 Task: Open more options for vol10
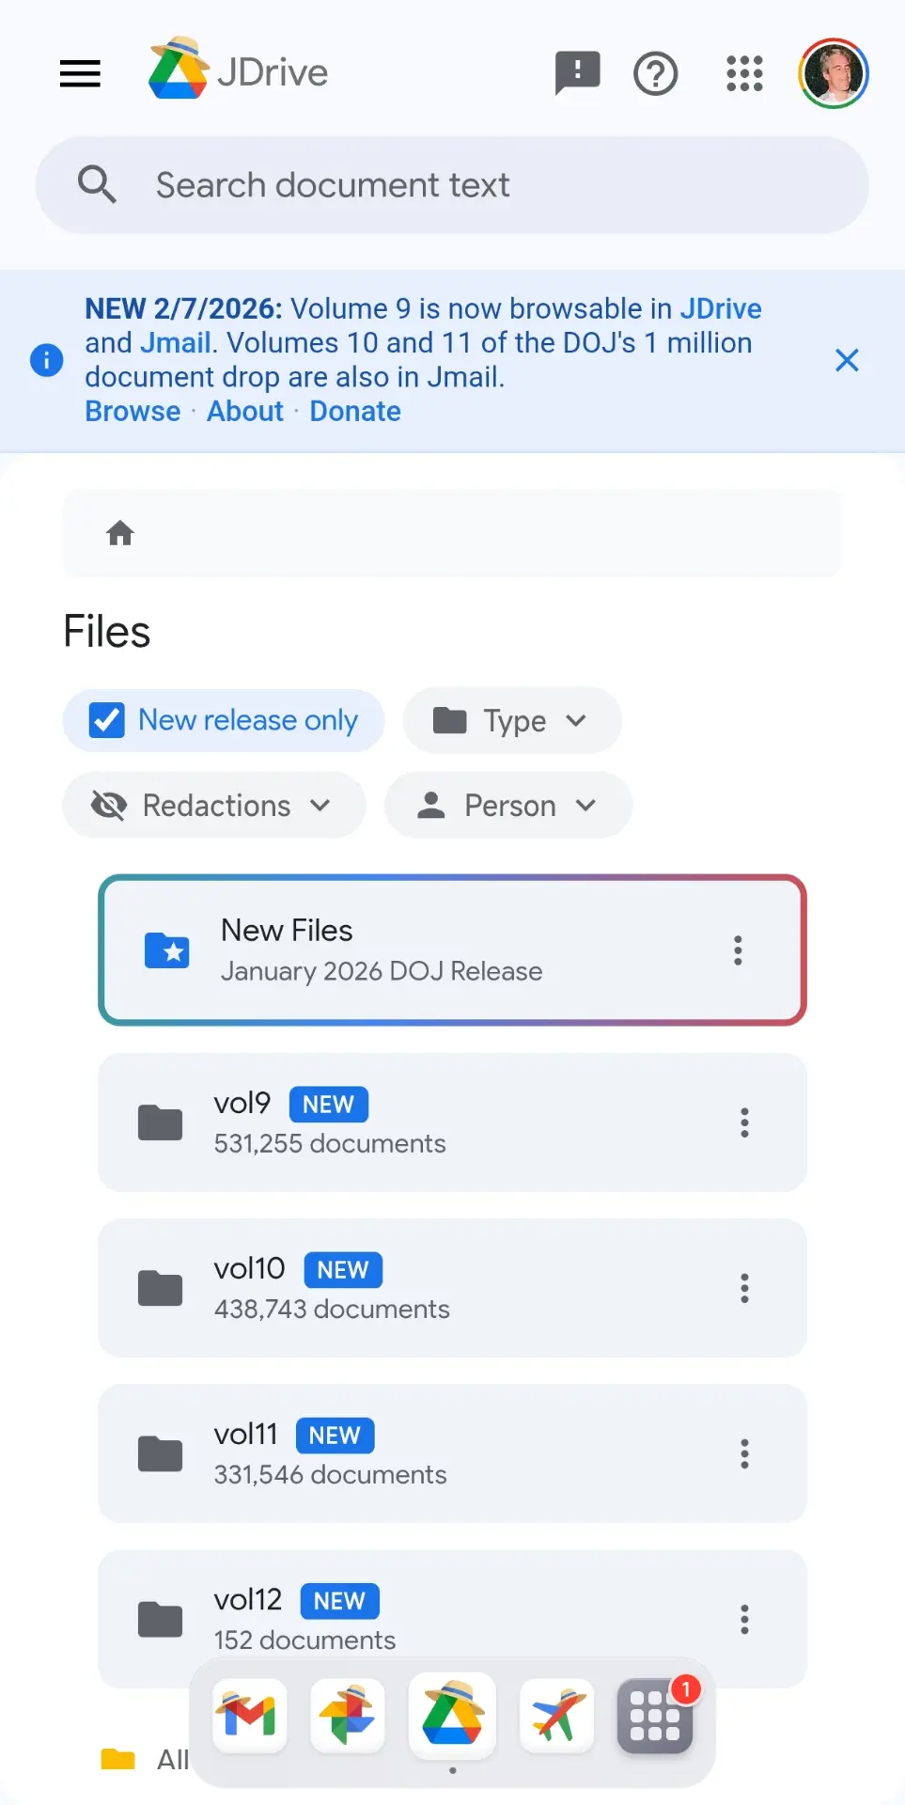tap(744, 1288)
